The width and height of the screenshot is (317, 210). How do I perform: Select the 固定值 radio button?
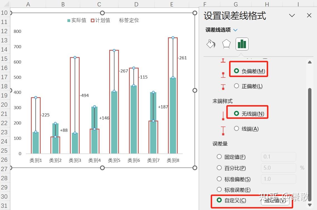click(219, 157)
